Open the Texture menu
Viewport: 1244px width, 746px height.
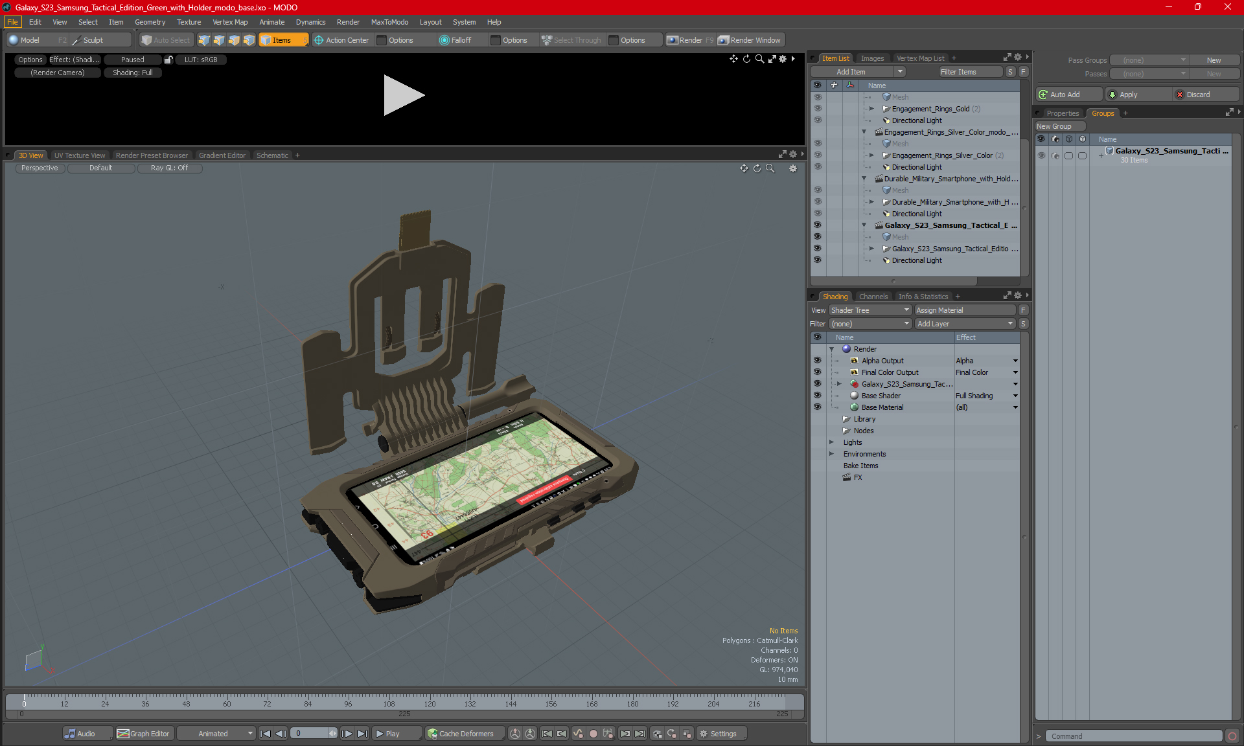click(189, 22)
